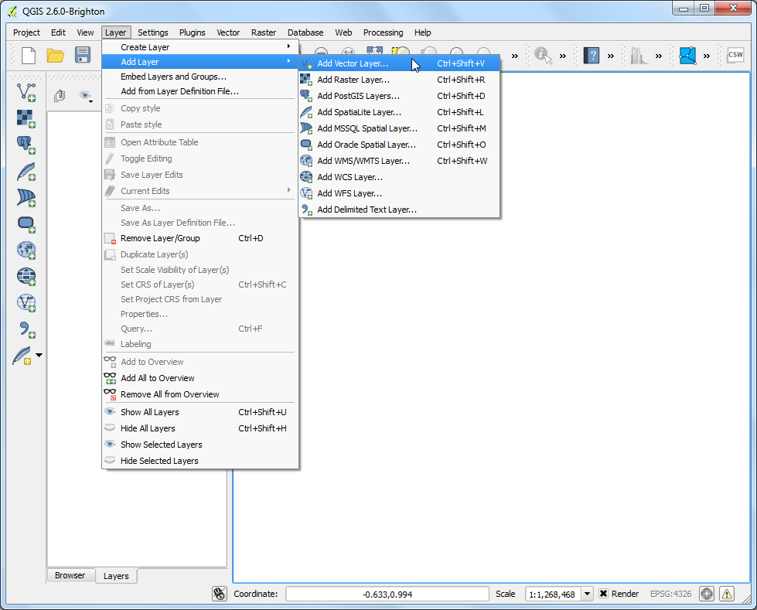Click Add WCS Layer sidebar icon
Image resolution: width=757 pixels, height=610 pixels.
(x=26, y=277)
